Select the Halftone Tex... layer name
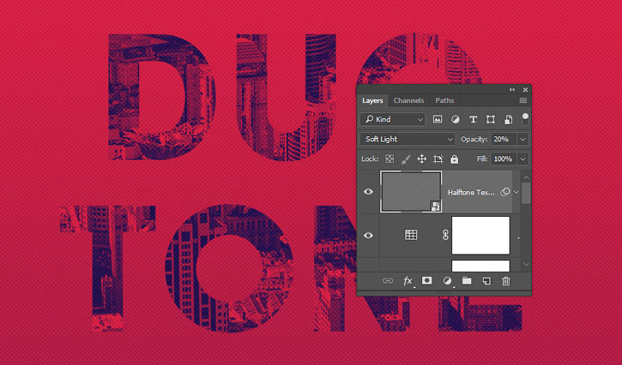This screenshot has width=622, height=365. pos(471,192)
